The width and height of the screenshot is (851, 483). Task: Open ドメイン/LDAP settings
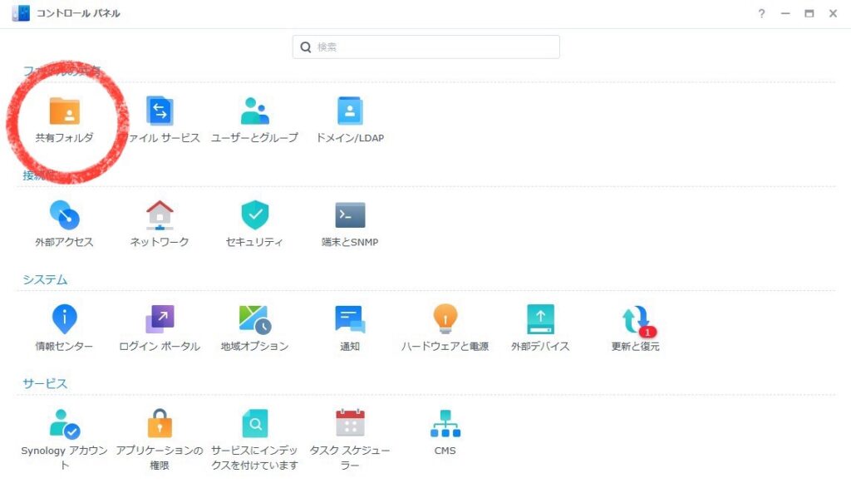350,112
